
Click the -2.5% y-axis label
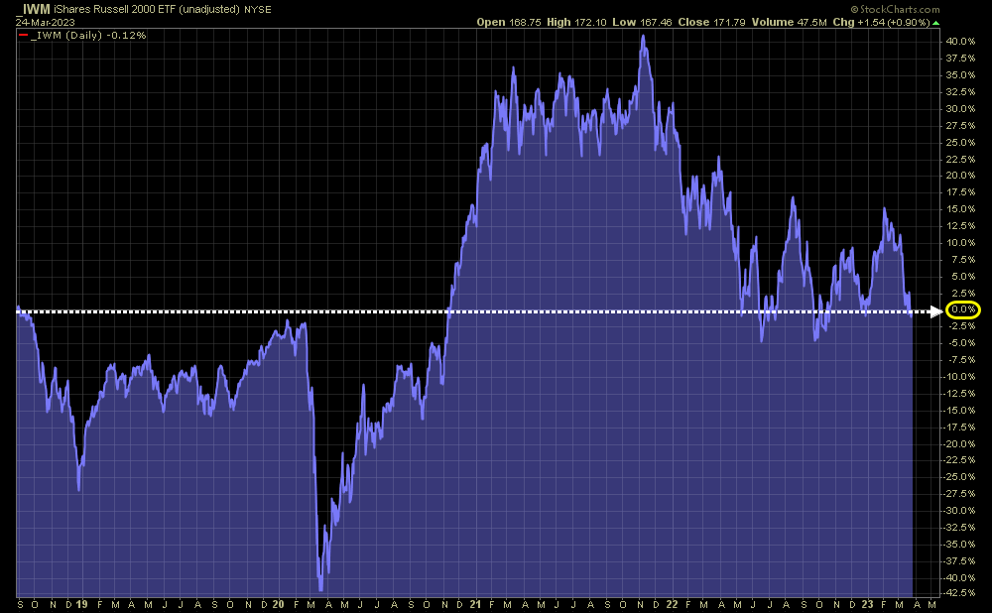pos(961,325)
